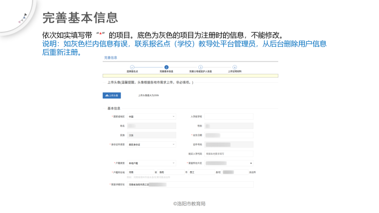Click the circled 3 step indicator icon
Screen dimensions: 379x213
200,67
